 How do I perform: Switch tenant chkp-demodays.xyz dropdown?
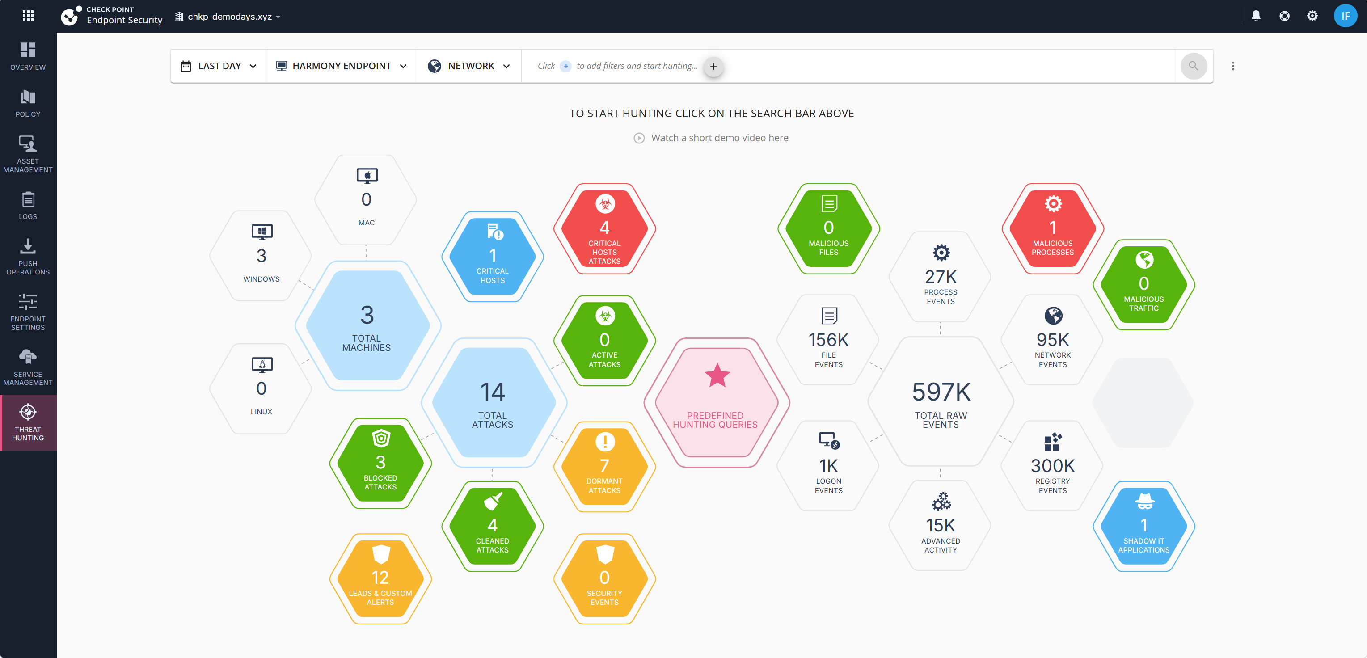coord(228,17)
